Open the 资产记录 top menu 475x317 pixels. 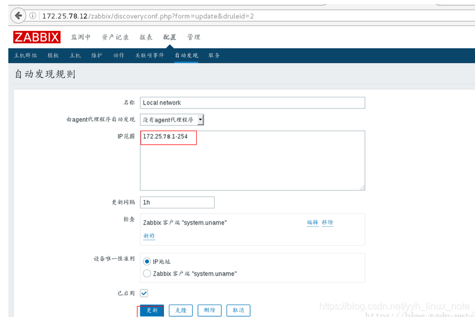[x=115, y=37]
